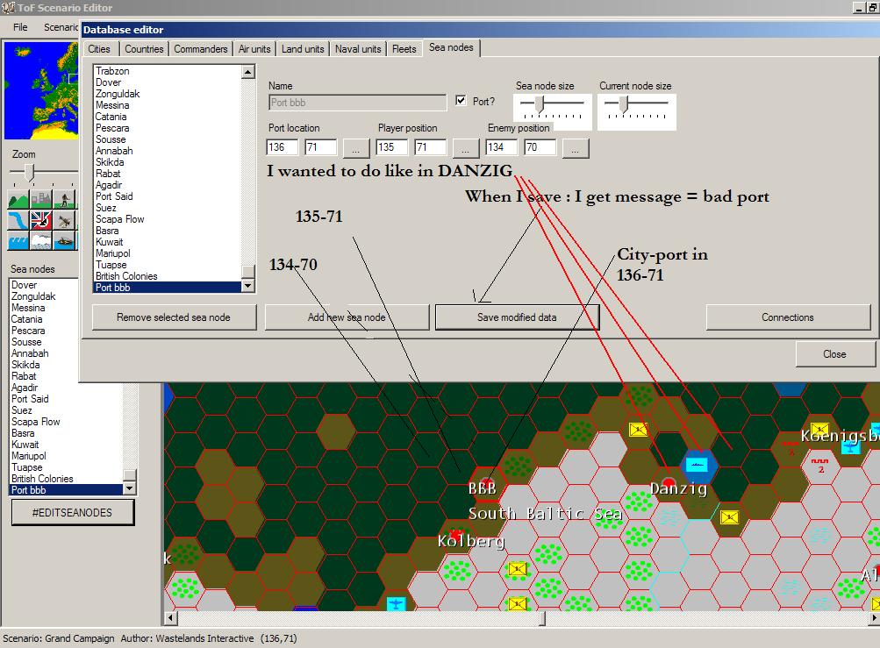This screenshot has height=648, width=880.
Task: Click down arrow of left Sea nodes list
Action: 130,488
